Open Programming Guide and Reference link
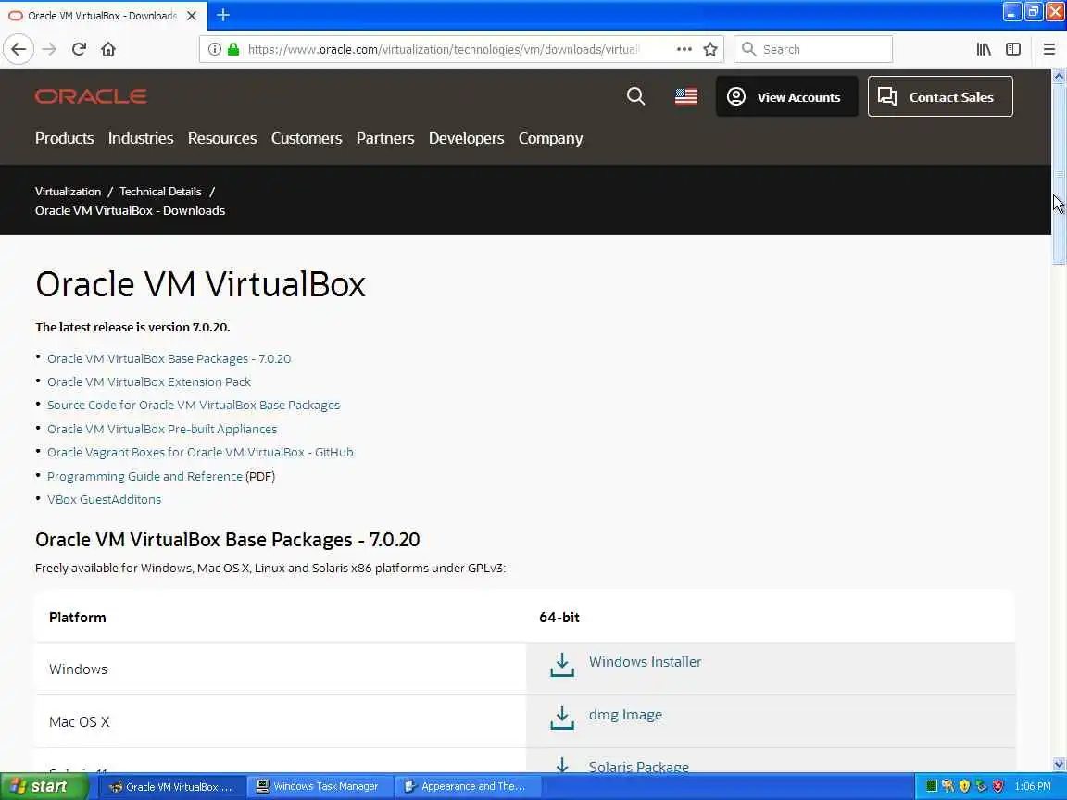Screen dimensions: 1067x800 point(144,476)
